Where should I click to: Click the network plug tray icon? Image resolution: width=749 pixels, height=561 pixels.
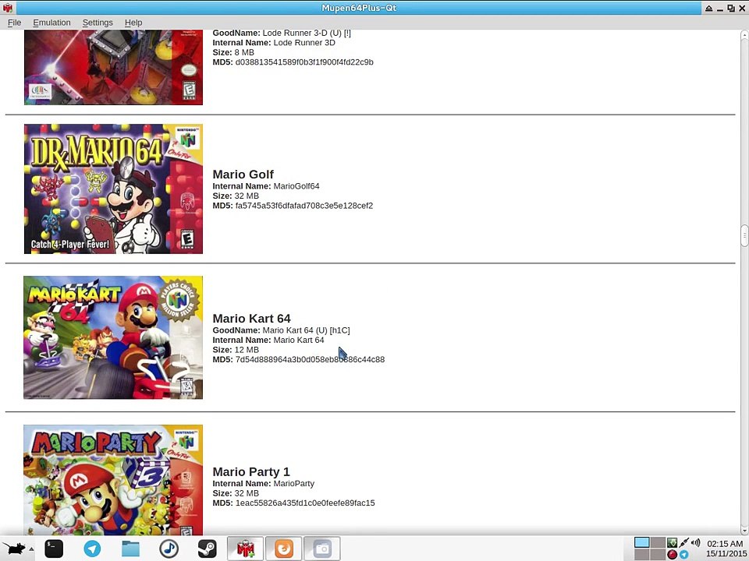(684, 543)
